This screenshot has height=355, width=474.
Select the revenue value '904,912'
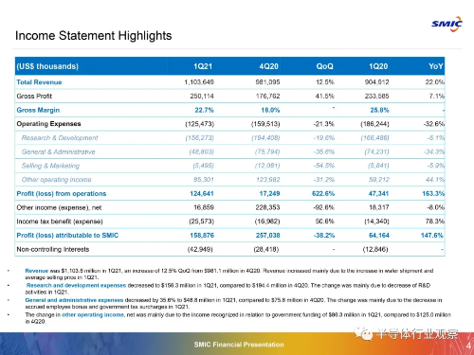click(376, 82)
